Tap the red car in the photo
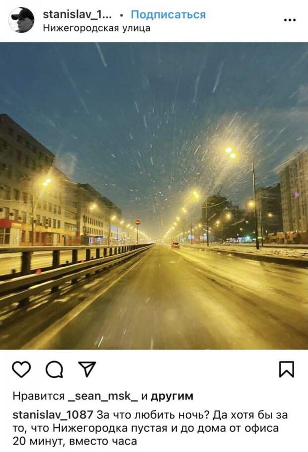 [175, 245]
